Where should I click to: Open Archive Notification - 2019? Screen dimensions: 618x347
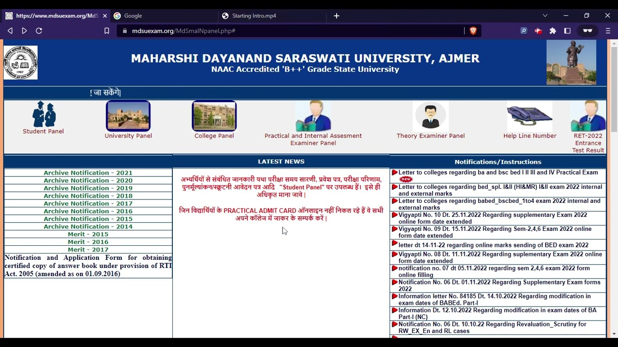coord(88,188)
